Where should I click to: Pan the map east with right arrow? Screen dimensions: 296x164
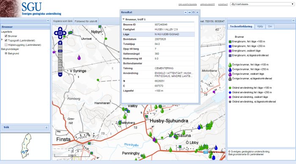point(64,33)
